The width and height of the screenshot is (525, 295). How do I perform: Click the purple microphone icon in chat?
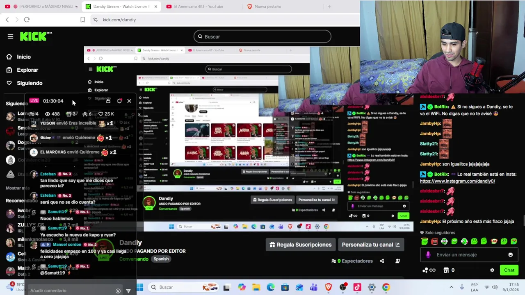[428, 255]
